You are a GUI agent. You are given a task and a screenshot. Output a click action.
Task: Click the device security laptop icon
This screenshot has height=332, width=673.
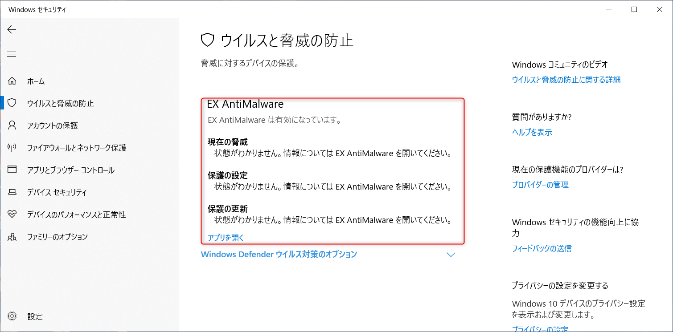point(12,192)
